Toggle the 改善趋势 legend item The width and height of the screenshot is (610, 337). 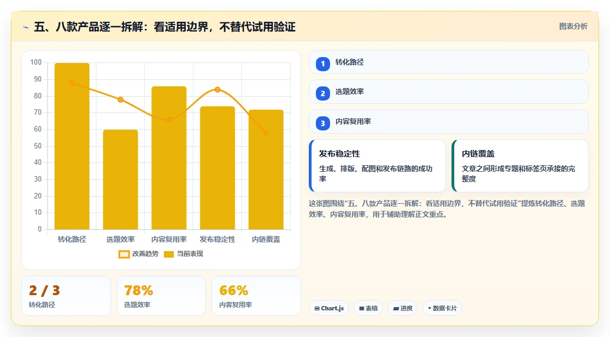138,254
